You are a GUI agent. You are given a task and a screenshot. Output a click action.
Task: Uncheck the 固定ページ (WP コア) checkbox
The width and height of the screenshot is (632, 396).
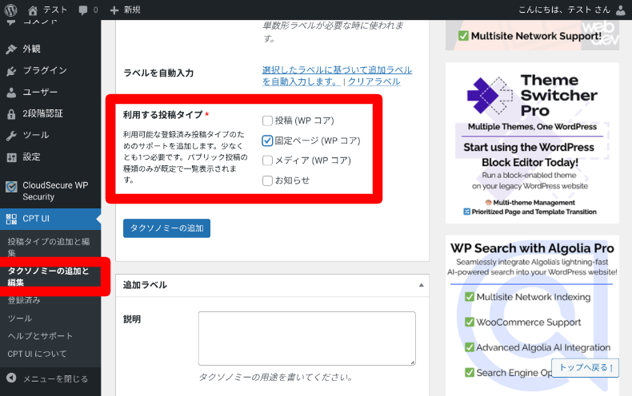(x=267, y=141)
